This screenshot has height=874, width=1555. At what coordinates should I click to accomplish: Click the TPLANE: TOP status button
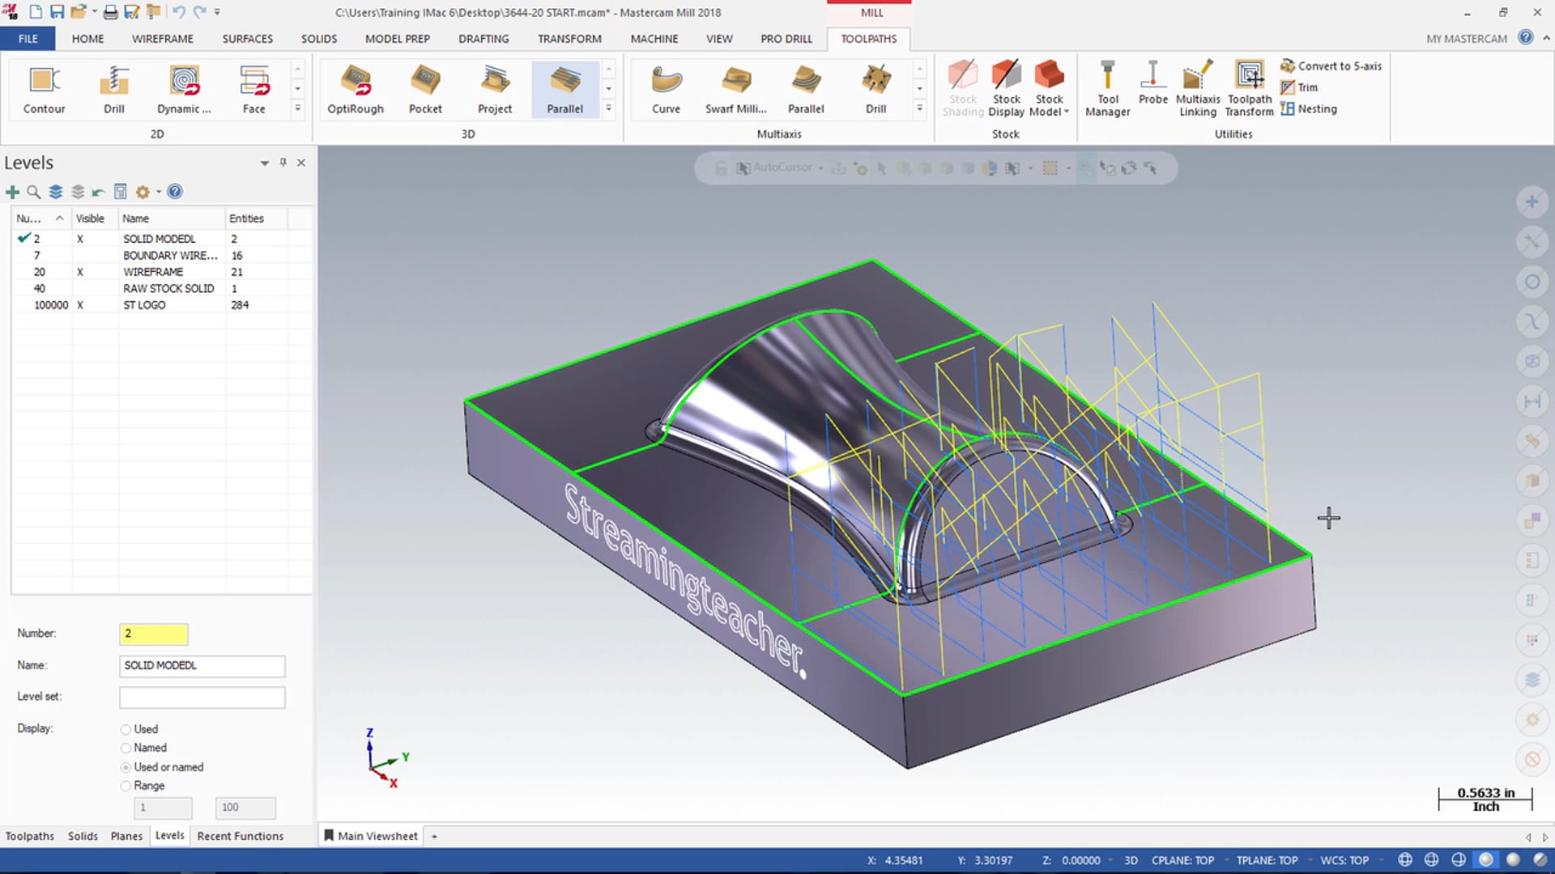1267,860
